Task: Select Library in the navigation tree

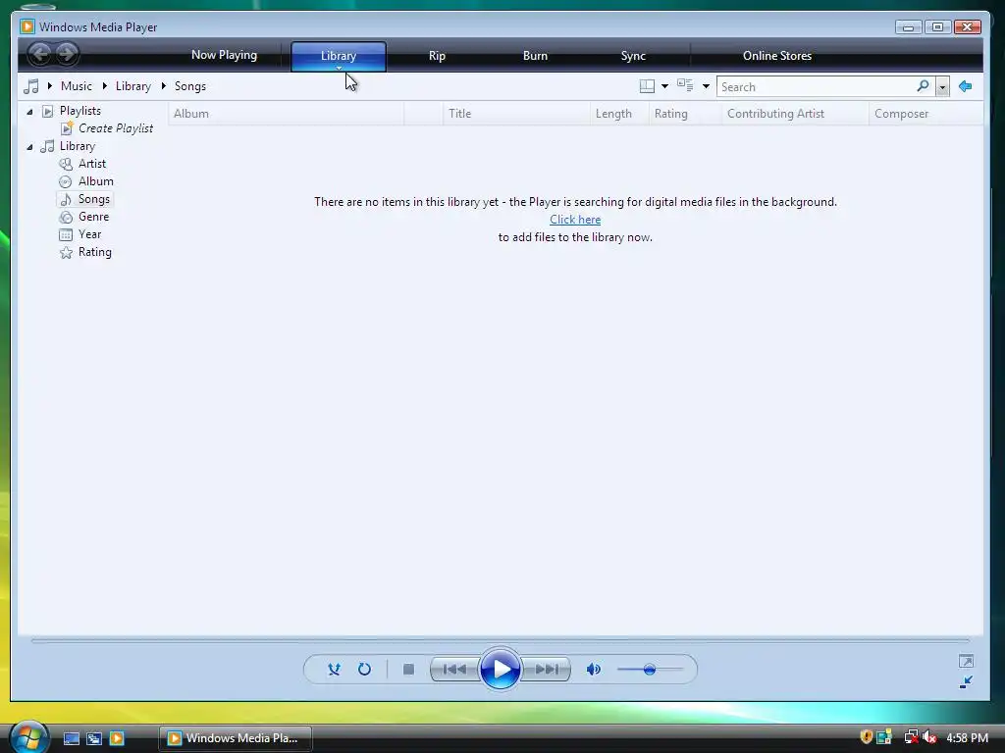Action: tap(77, 146)
